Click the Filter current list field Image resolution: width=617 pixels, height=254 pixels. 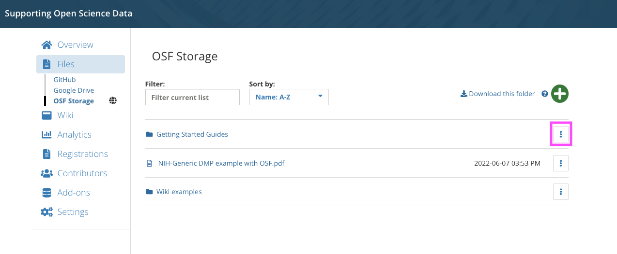click(x=192, y=97)
